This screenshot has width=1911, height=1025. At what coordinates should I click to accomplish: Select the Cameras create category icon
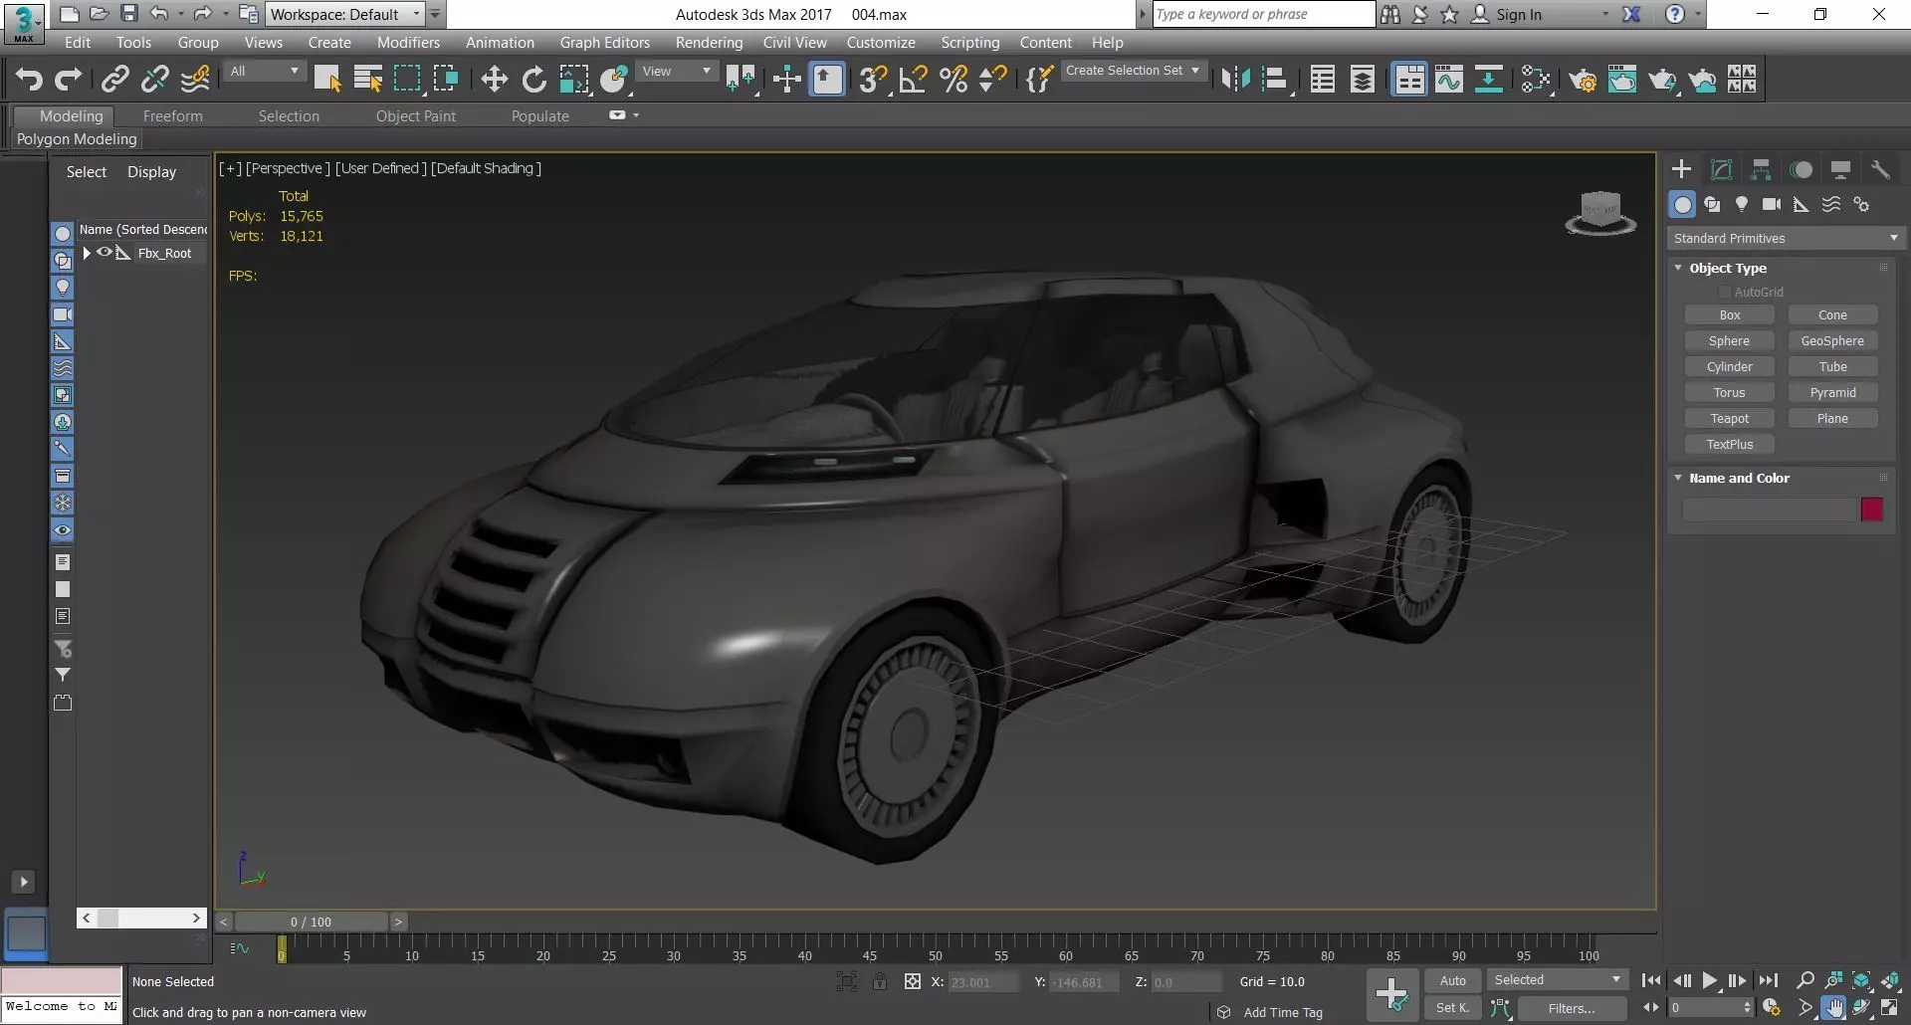1772,204
